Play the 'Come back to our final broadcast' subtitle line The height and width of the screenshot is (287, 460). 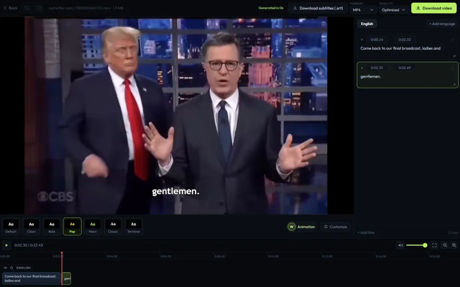click(x=362, y=39)
